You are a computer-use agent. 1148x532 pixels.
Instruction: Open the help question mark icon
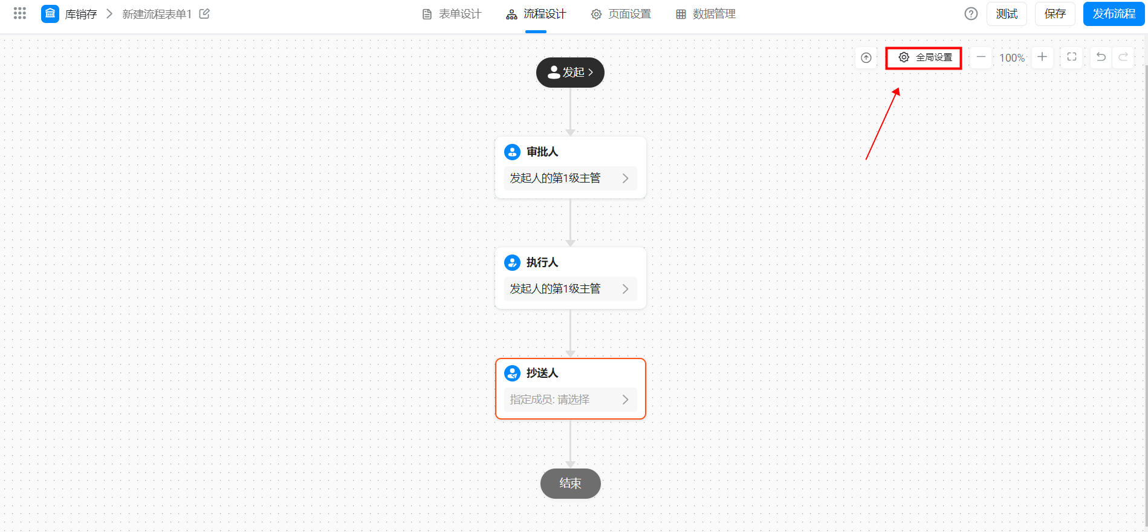point(971,13)
